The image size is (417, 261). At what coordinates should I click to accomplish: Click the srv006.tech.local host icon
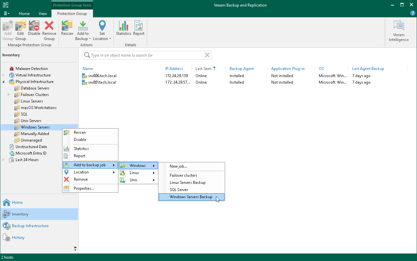[x=85, y=76]
